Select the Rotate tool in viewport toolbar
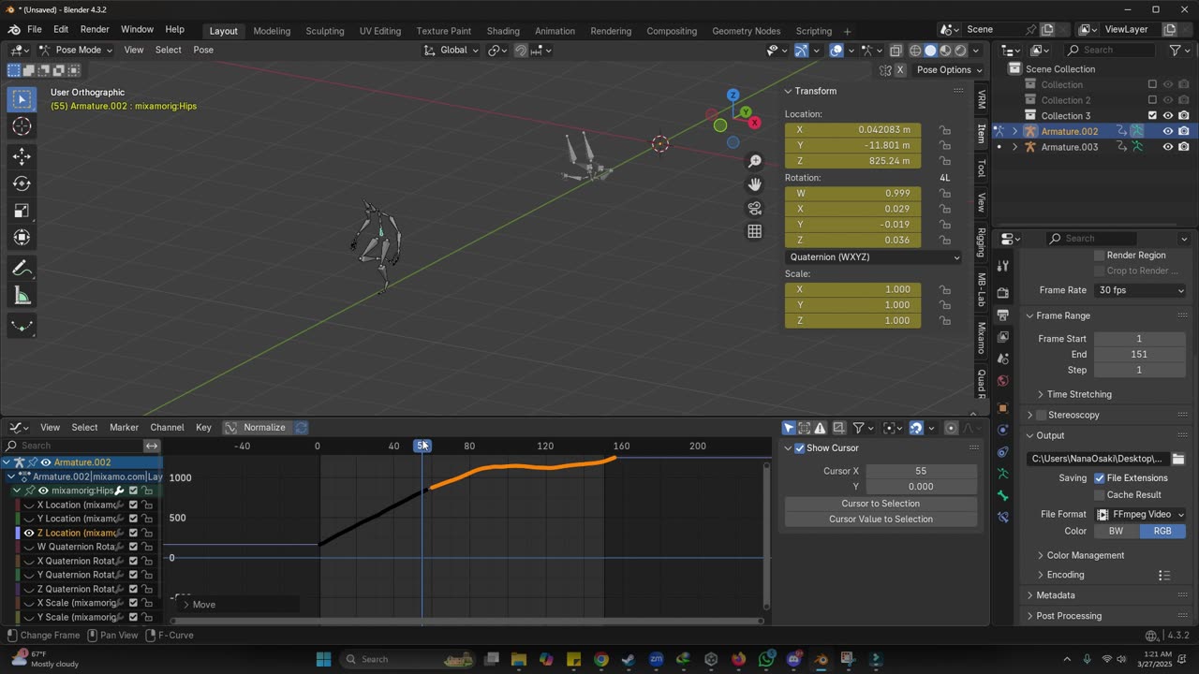 22,183
